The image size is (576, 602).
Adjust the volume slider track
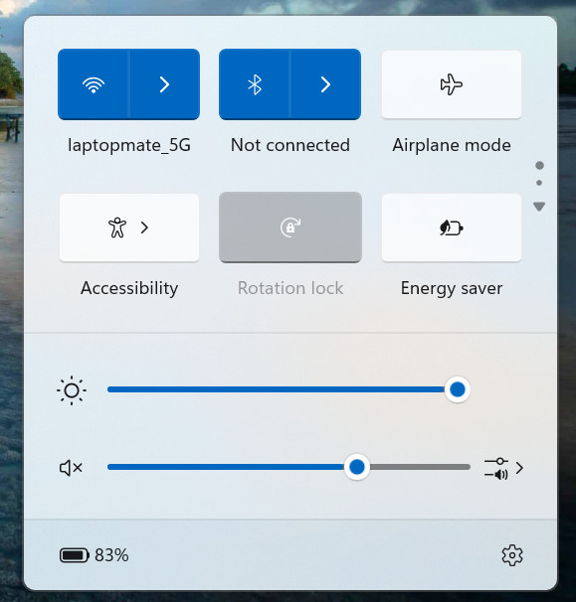tap(288, 467)
